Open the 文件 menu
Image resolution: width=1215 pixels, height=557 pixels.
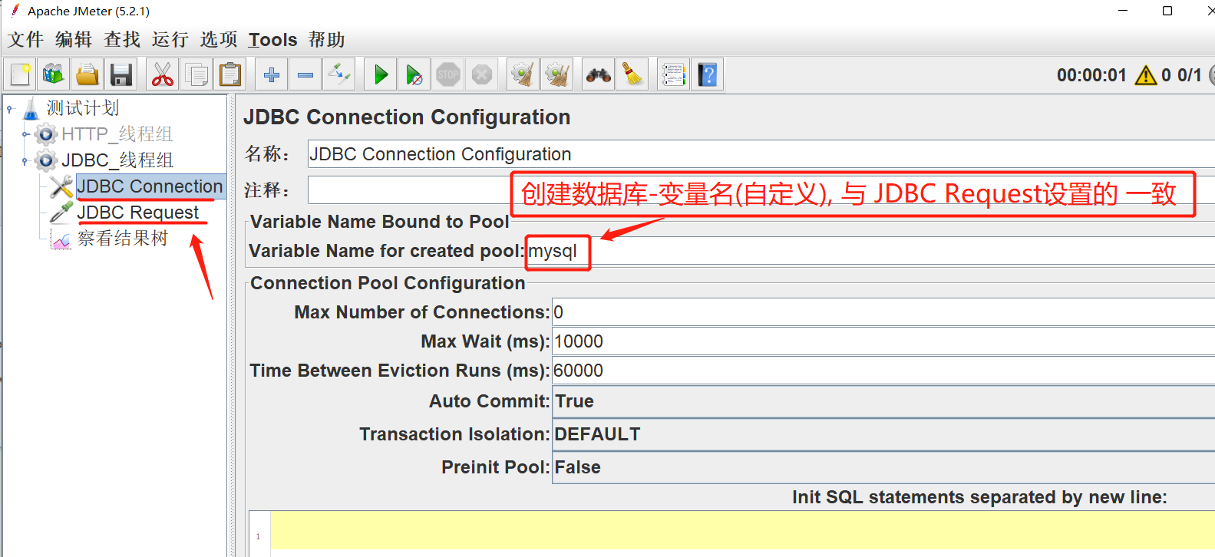click(25, 40)
